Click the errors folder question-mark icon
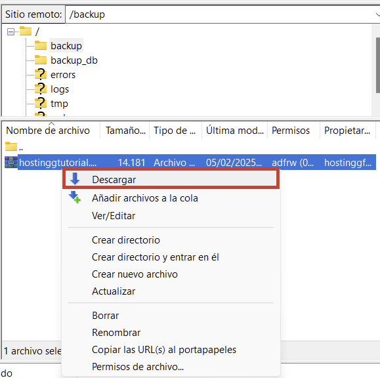 coord(41,74)
